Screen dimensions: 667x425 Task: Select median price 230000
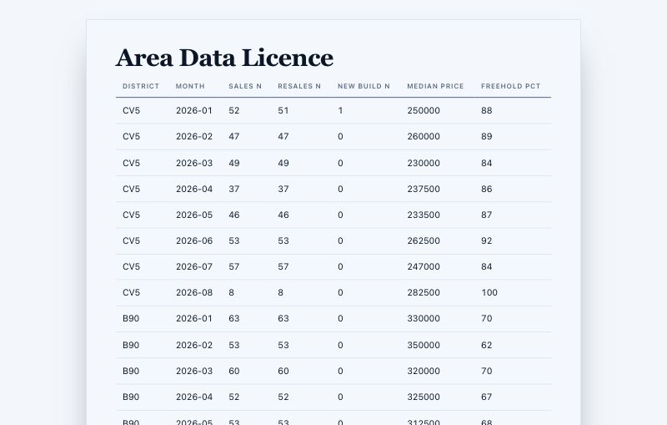click(424, 163)
